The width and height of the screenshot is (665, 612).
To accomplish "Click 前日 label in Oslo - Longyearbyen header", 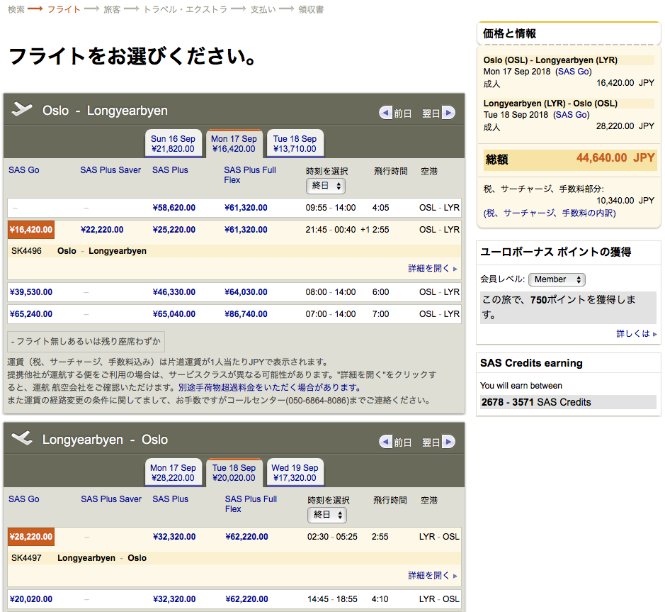I will click(402, 113).
